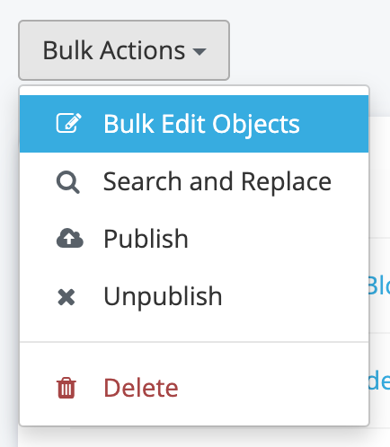The width and height of the screenshot is (390, 447).
Task: Open the partially hidden blue "de" link
Action: coord(379,380)
